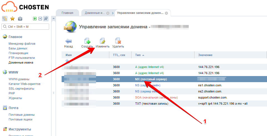Viewport: 267px width, 136px height.
Task: Sort by the Тип column header
Action: pyautogui.click(x=163, y=55)
